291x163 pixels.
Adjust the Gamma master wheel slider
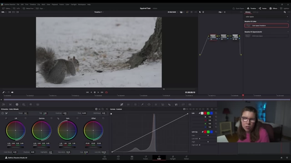pos(41,147)
